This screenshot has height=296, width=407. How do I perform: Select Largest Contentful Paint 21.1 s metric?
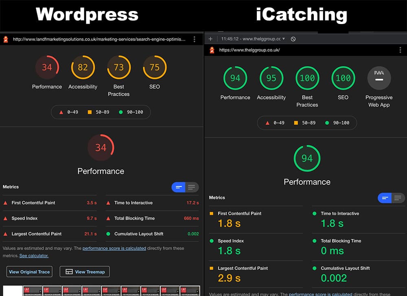tap(50, 234)
